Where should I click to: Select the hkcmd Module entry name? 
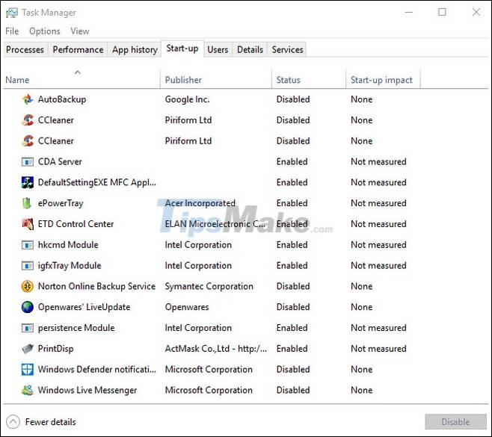[x=68, y=245]
